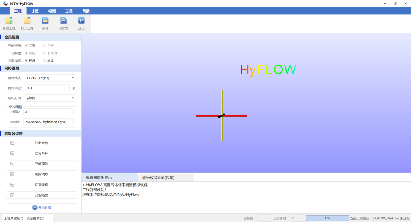Screen dimensions: 411x222
Task: Open the 边界条件 settings button
Action: coord(42,153)
